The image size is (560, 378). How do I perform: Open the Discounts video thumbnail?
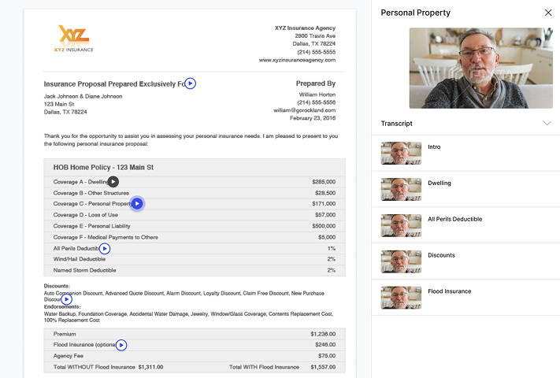click(x=400, y=261)
